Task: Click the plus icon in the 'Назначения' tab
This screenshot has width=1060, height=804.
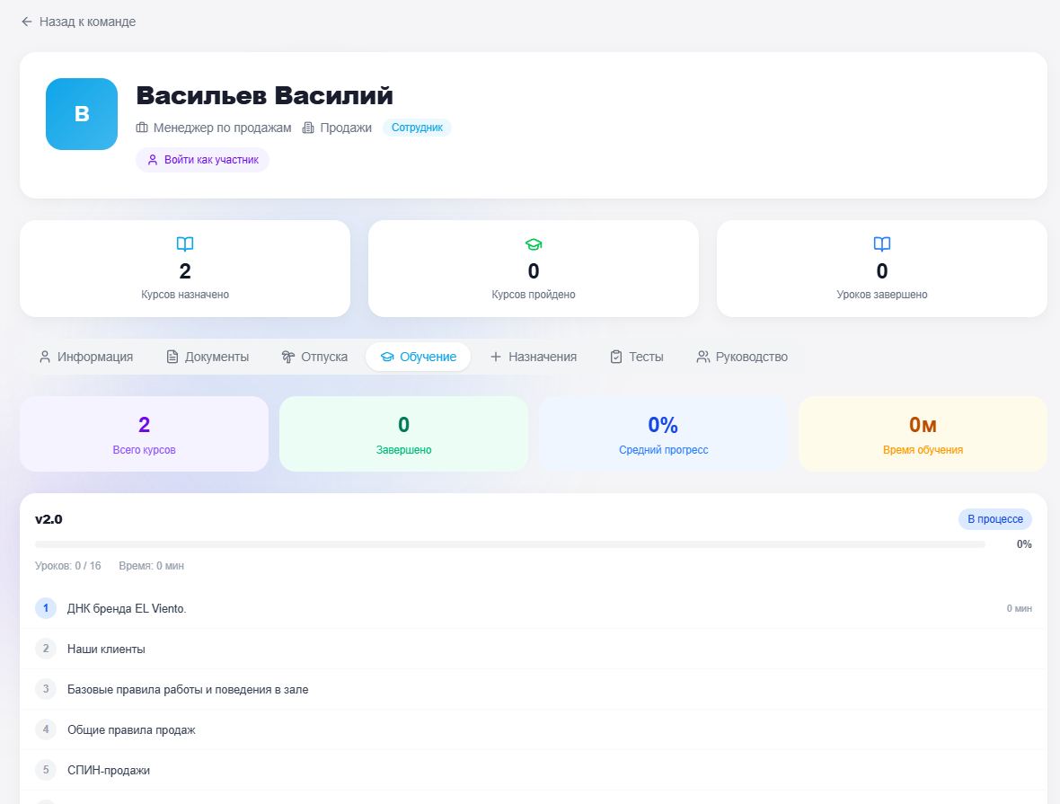Action: [x=496, y=357]
